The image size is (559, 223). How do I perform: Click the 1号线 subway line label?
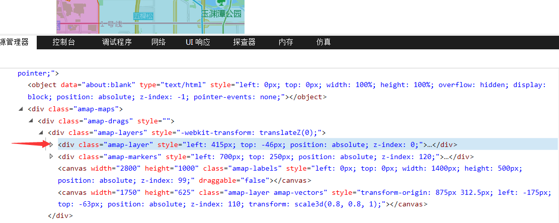(111, 24)
